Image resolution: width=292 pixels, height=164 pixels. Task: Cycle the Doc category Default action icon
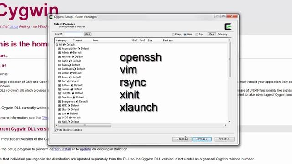point(68,81)
